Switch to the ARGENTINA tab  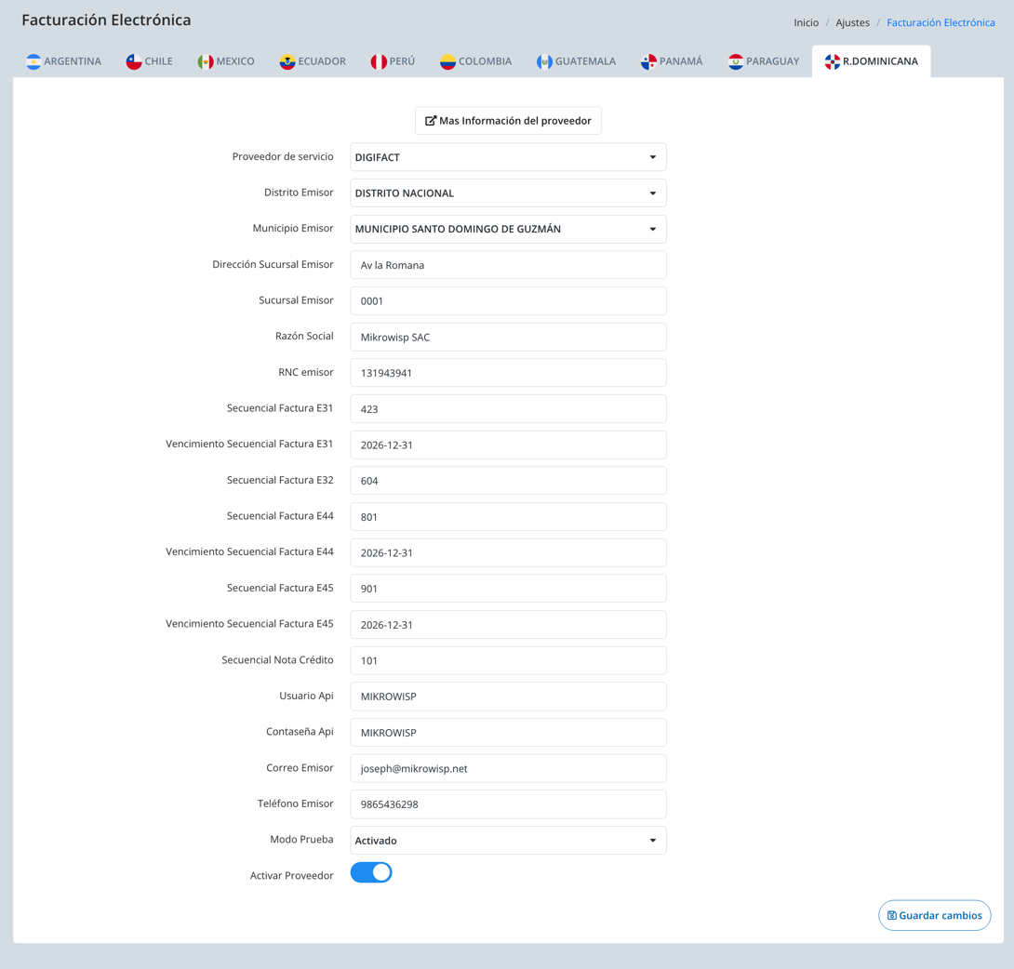(x=63, y=61)
